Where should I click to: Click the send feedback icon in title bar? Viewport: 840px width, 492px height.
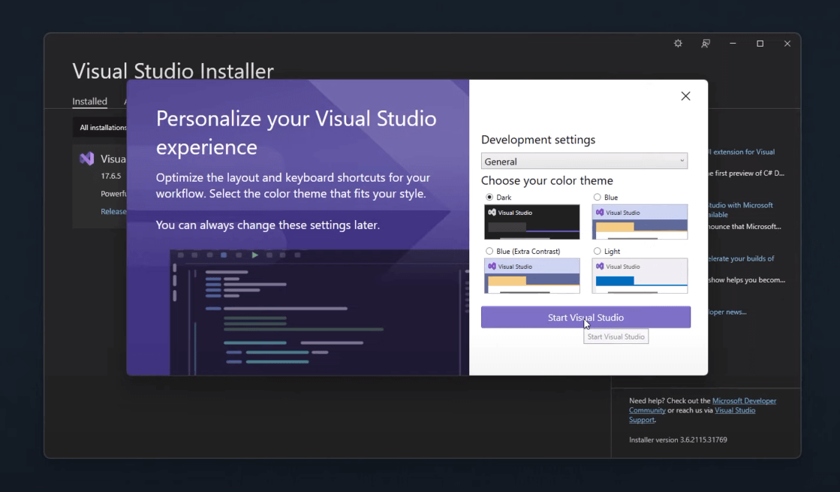[x=706, y=44]
